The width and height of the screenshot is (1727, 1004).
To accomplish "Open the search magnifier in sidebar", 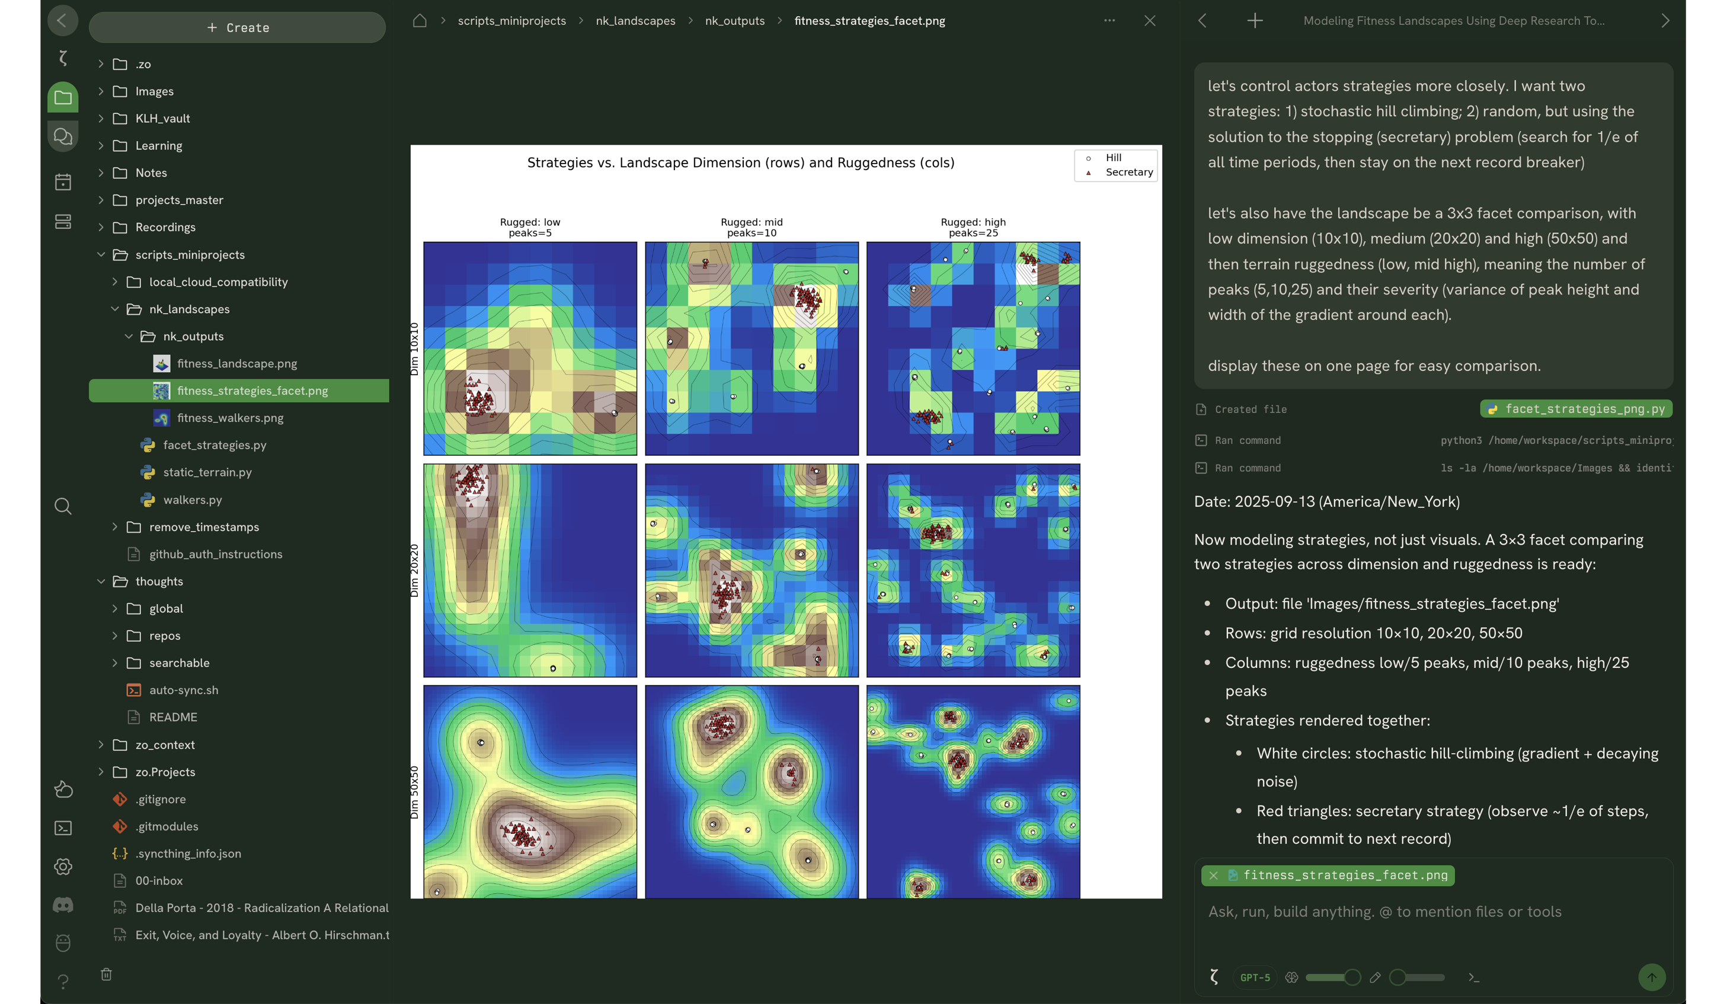I will coord(62,507).
